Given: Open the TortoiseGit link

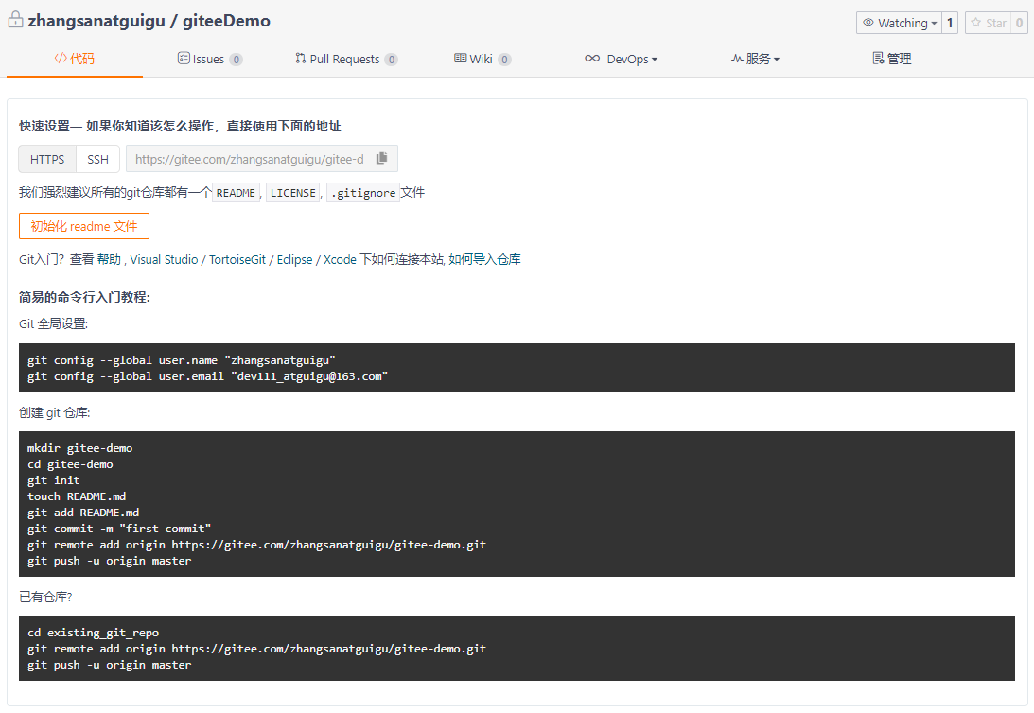Looking at the screenshot, I should tap(237, 260).
